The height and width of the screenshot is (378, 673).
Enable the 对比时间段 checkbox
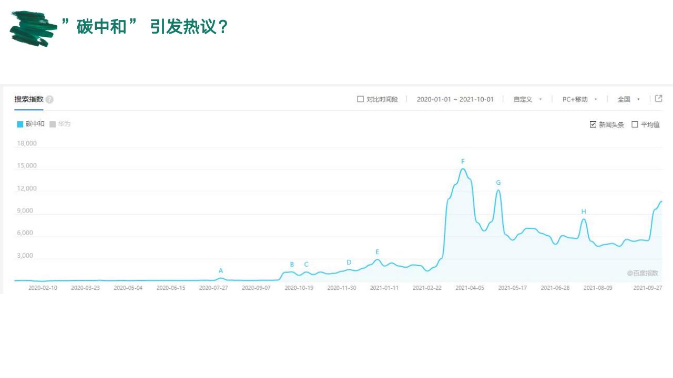[x=360, y=99]
